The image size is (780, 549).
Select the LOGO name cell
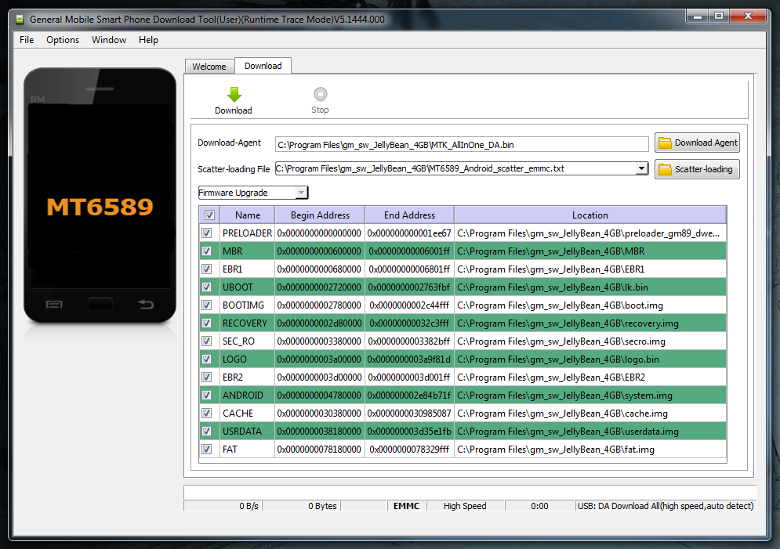pyautogui.click(x=248, y=359)
